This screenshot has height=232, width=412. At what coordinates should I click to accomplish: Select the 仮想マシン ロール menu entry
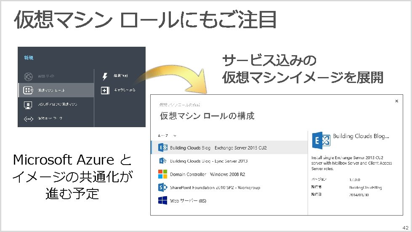coord(56,90)
